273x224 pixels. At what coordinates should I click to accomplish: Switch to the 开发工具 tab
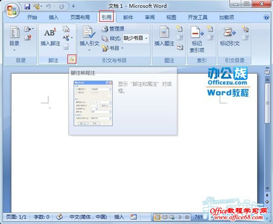point(197,17)
